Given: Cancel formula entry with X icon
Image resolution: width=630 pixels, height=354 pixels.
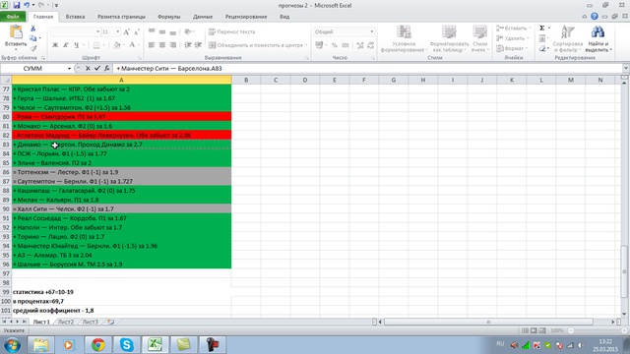Looking at the screenshot, I should [88, 69].
